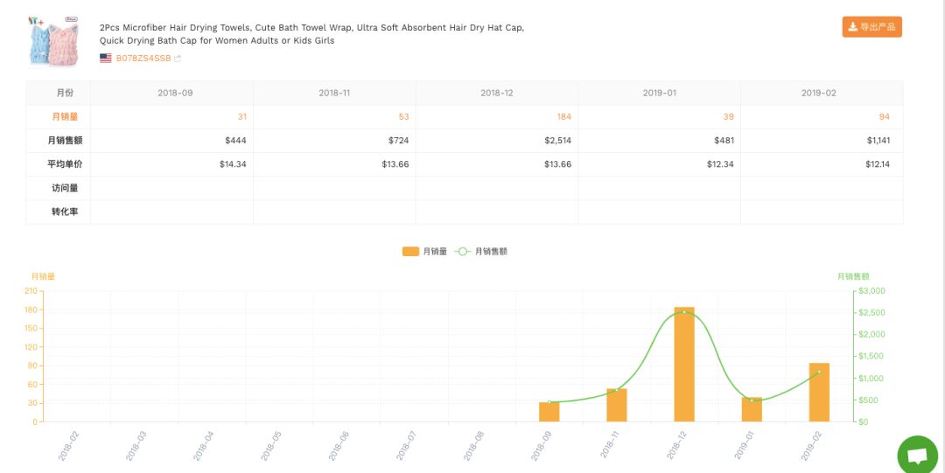The image size is (945, 473).
Task: Click the 2018-09 sales bar
Action: (549, 412)
